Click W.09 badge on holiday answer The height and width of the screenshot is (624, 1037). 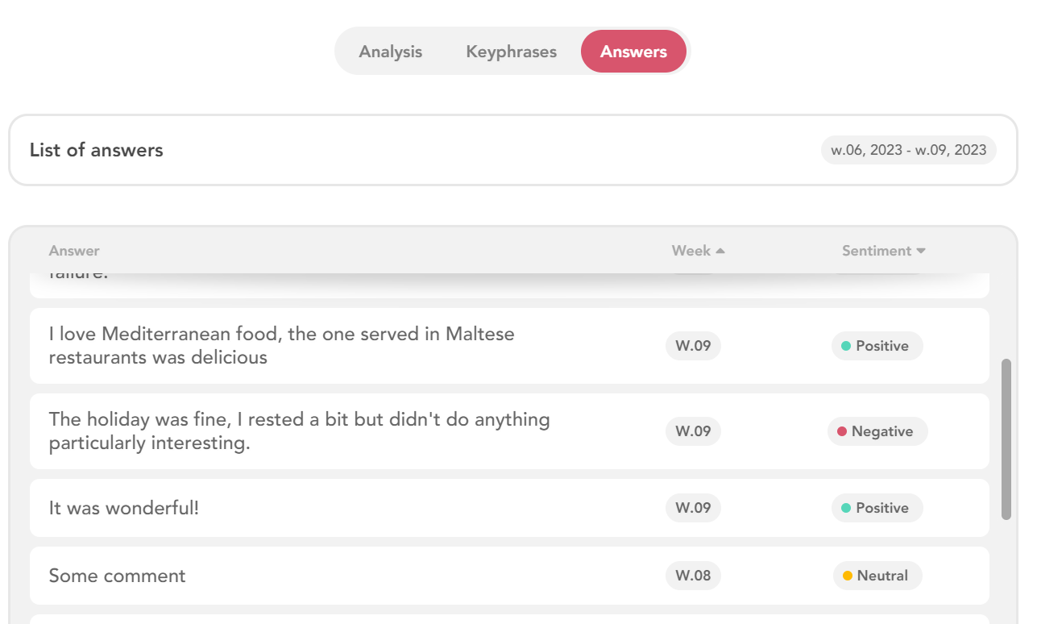(x=693, y=431)
